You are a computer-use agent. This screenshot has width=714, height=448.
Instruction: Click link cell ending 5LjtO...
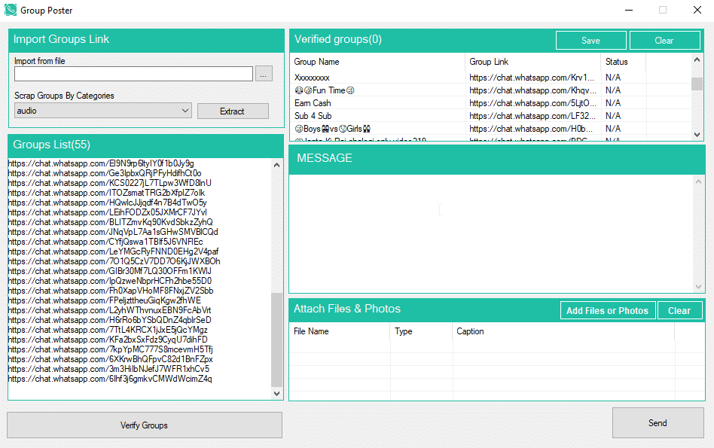coord(532,103)
